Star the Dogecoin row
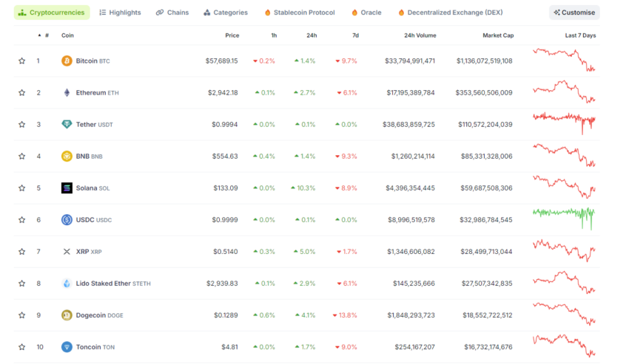 (21, 315)
